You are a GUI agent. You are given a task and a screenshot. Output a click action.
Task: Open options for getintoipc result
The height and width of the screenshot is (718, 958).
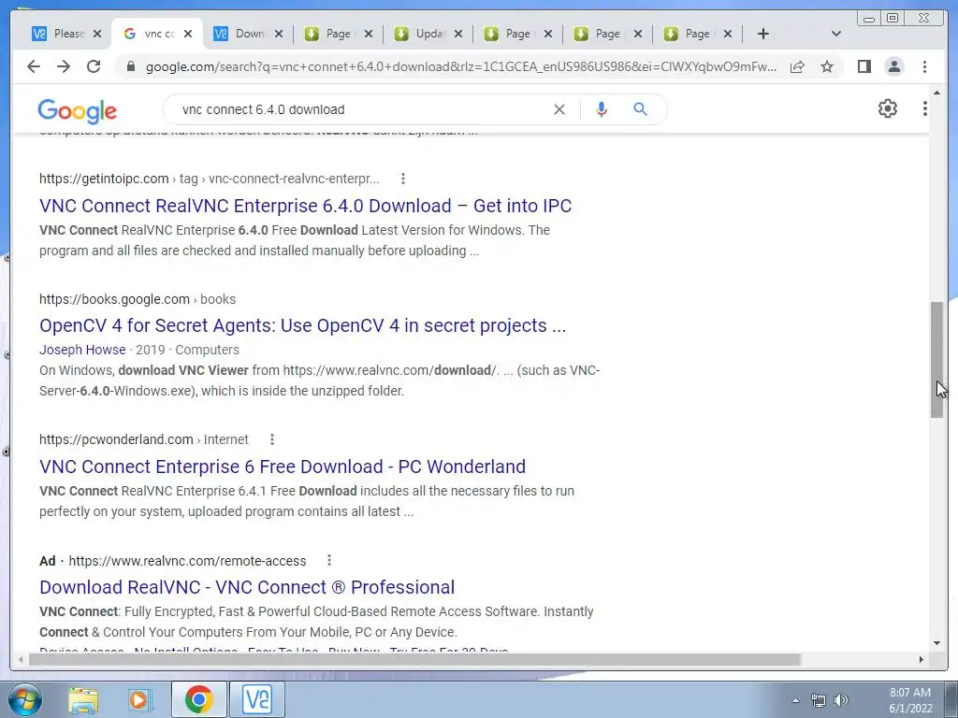pyautogui.click(x=402, y=179)
